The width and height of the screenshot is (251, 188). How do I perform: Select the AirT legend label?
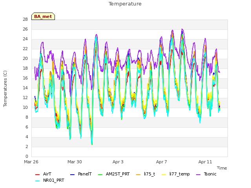point(47,174)
